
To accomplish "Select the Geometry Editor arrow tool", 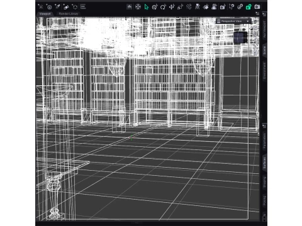I will click(x=232, y=7).
